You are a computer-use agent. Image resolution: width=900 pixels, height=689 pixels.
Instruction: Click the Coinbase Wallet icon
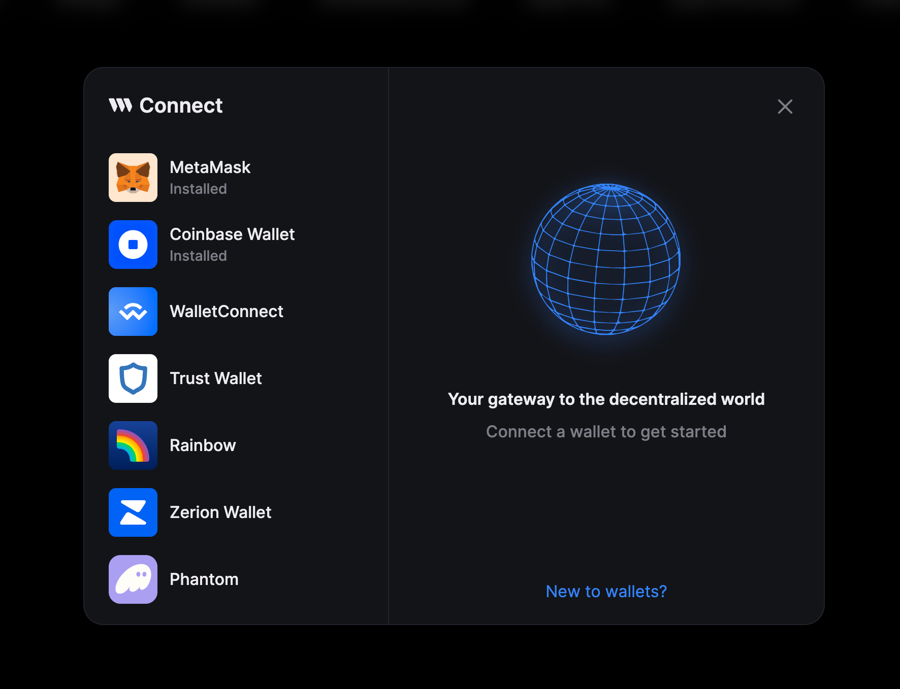pos(133,245)
